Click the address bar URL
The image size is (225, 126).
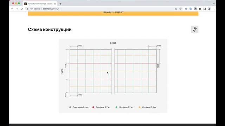(51, 9)
